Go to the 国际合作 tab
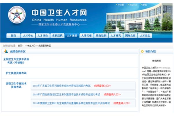Viewport: 174px width, 116px height. tap(130, 35)
